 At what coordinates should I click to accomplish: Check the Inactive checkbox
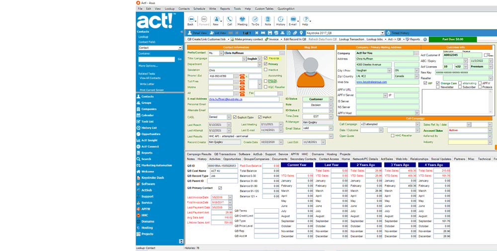pos(265,70)
